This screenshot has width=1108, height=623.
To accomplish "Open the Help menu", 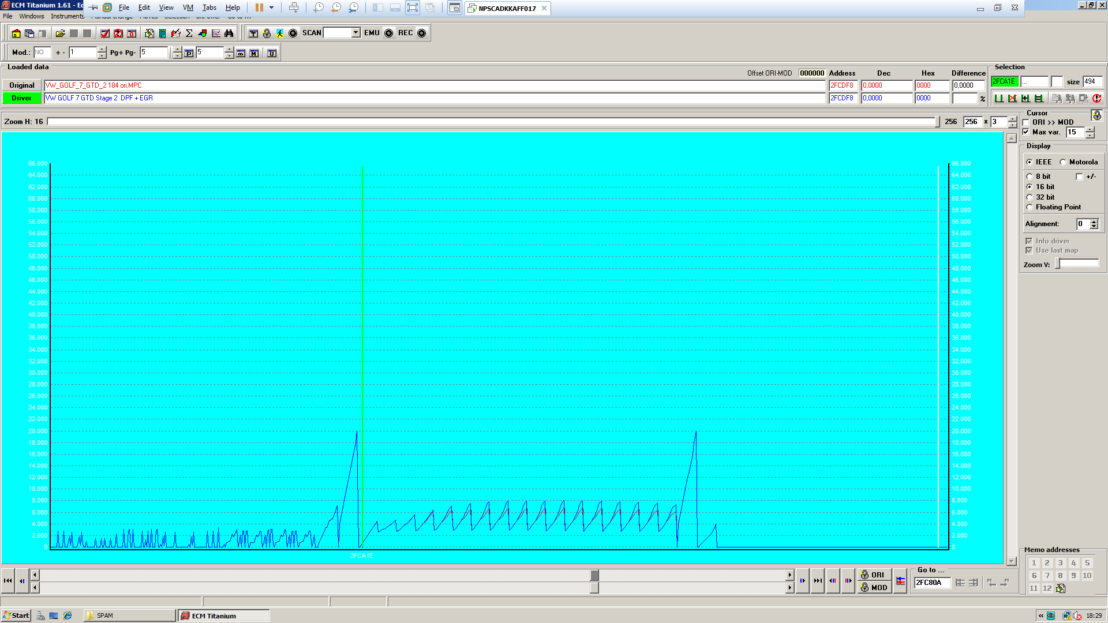I will pyautogui.click(x=233, y=7).
